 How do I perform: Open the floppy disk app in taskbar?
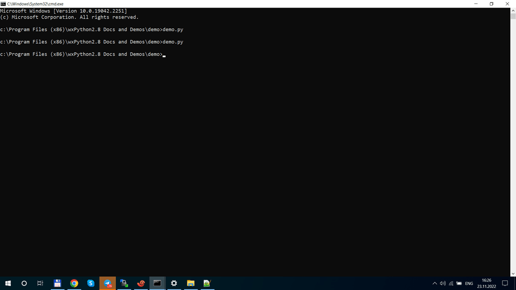click(x=57, y=283)
